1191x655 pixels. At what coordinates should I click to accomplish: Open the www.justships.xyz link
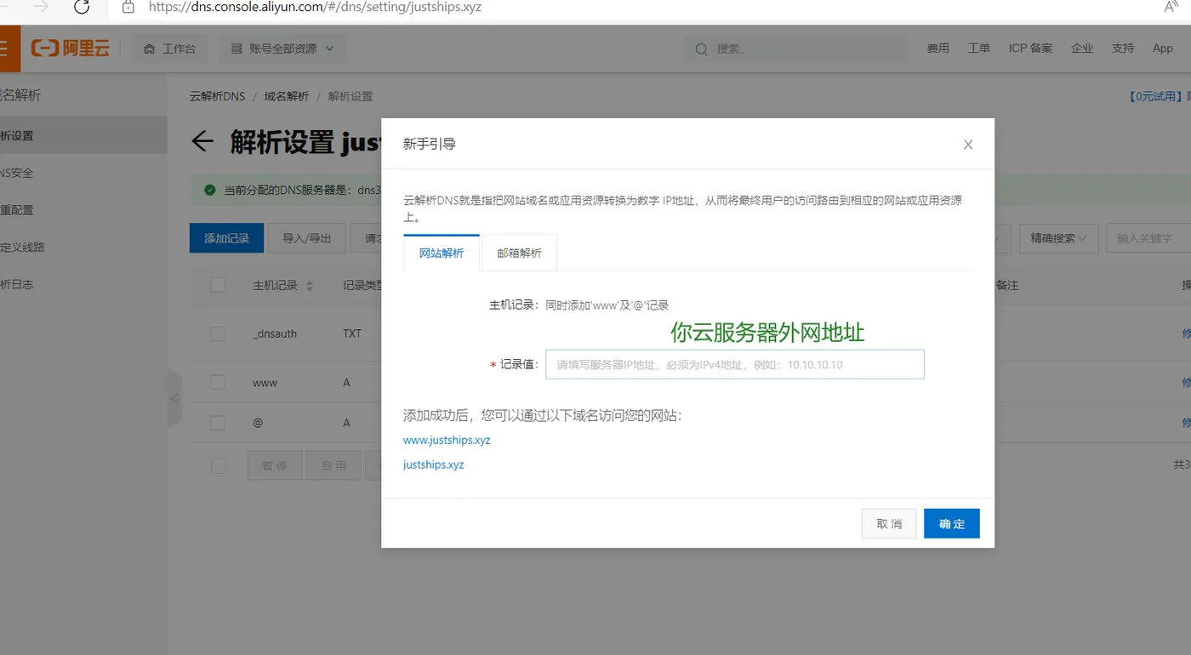click(447, 440)
